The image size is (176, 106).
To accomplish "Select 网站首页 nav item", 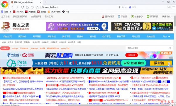I will [7, 37].
